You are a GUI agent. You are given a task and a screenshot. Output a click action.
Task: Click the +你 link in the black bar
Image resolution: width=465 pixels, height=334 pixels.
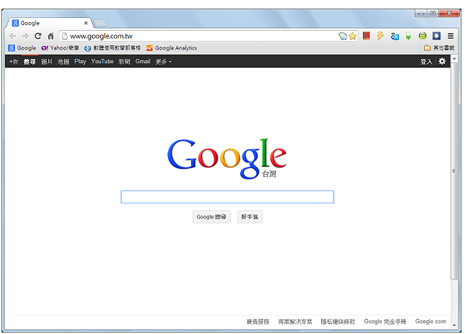point(14,62)
